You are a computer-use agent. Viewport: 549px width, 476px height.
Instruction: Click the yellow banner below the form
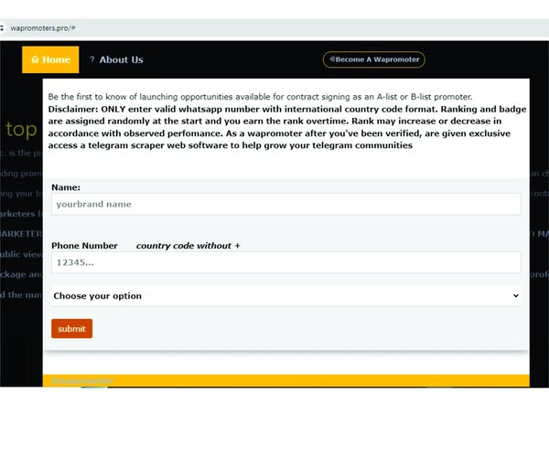[x=285, y=380]
